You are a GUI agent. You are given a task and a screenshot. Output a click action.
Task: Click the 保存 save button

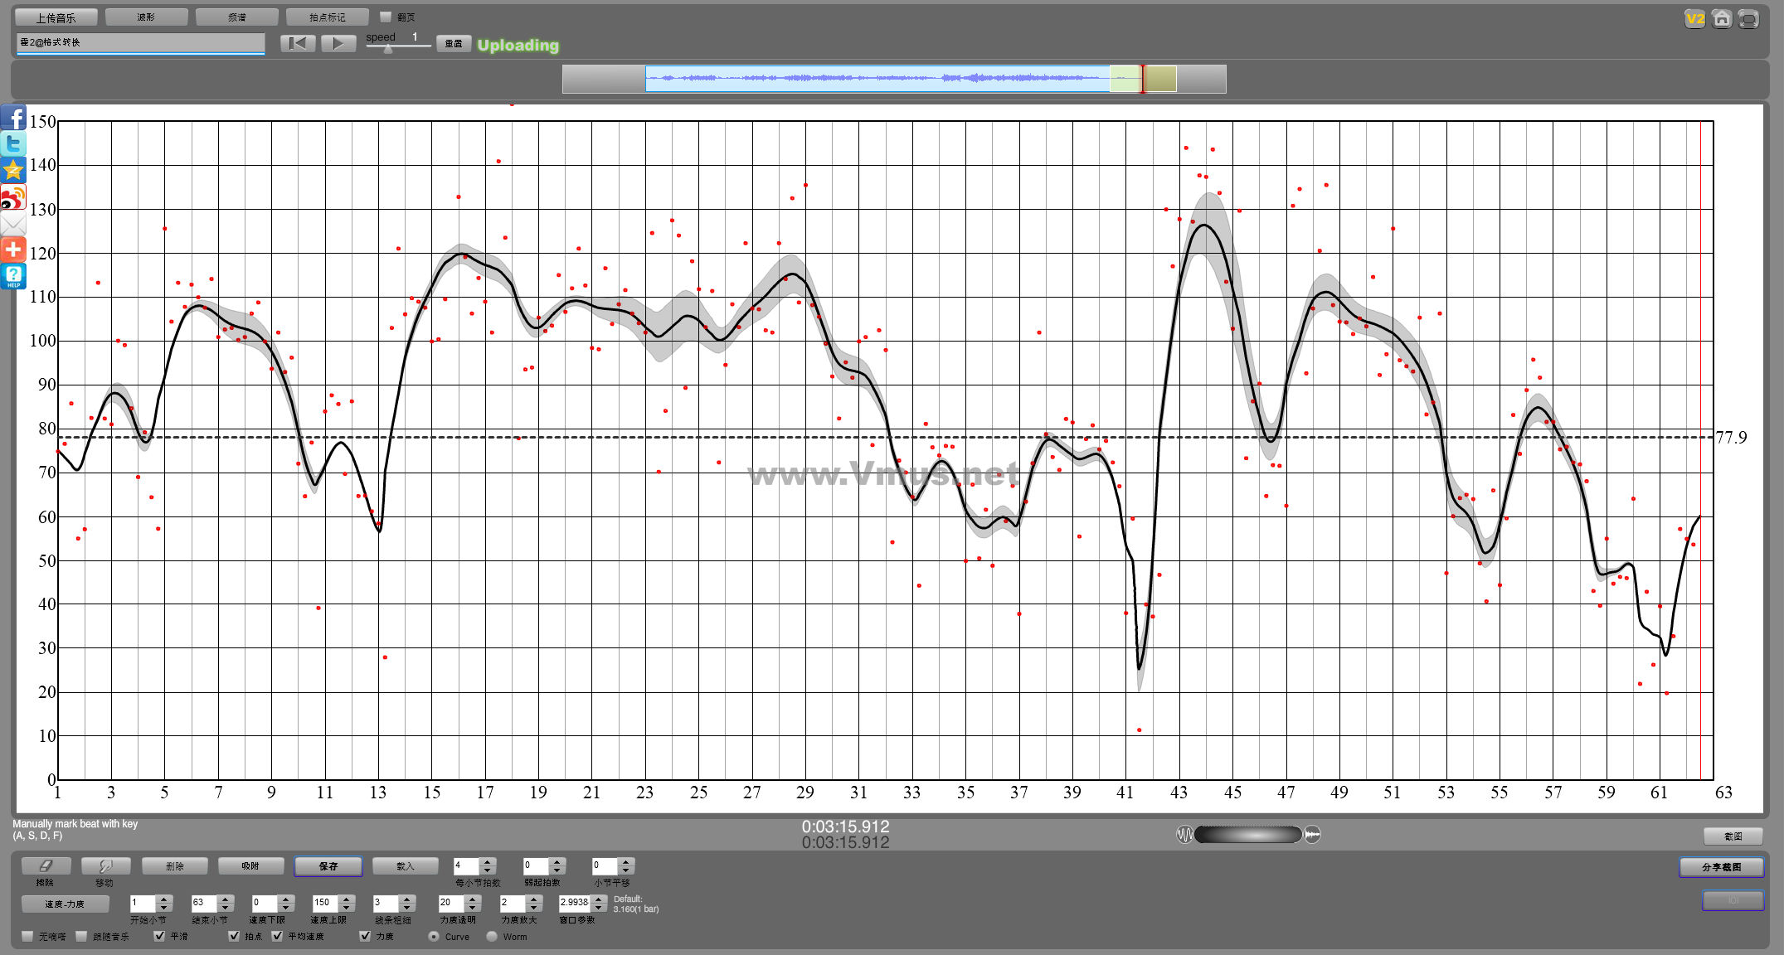tap(328, 865)
